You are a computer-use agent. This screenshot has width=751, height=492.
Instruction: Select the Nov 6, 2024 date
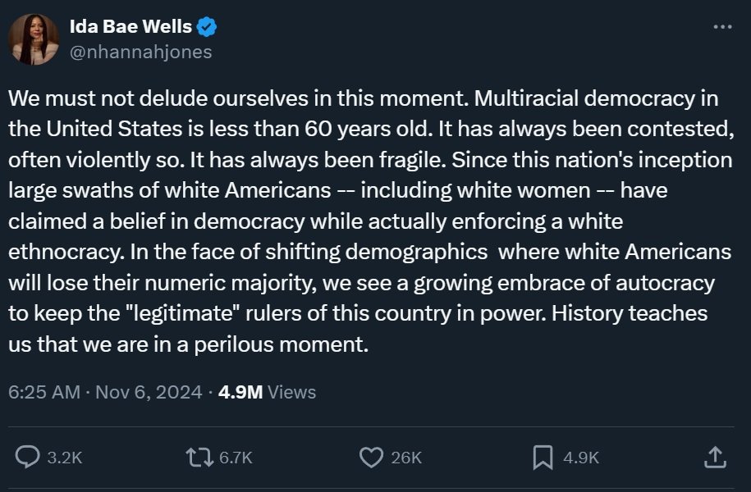click(149, 392)
